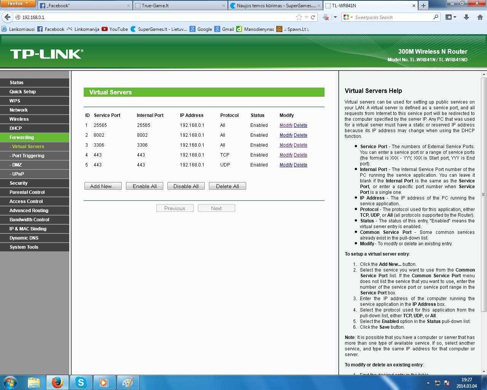Open the Google bookmark
Screen dimensions: 487x390
tap(201, 29)
